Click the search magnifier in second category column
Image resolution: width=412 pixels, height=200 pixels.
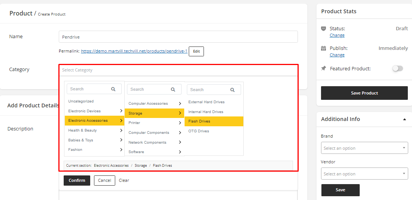(x=173, y=90)
